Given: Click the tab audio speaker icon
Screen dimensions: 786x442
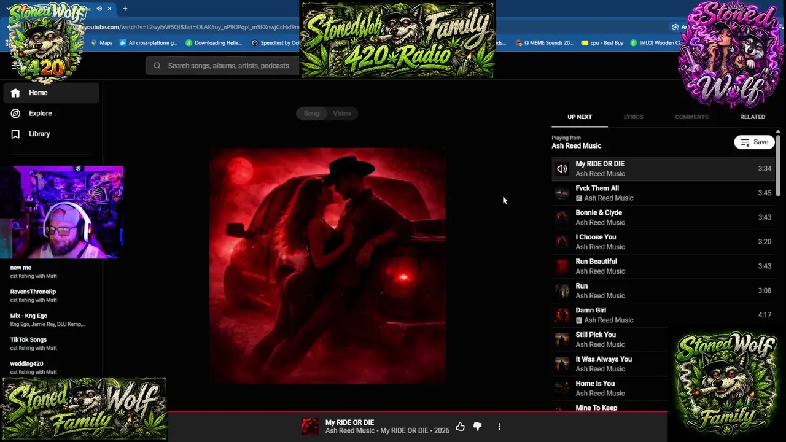Looking at the screenshot, I should (x=99, y=9).
